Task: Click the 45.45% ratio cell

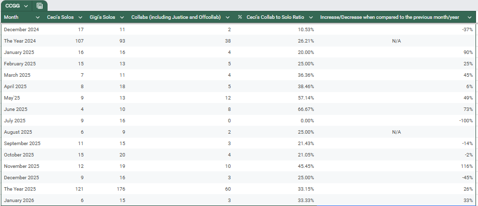Action: [x=306, y=166]
